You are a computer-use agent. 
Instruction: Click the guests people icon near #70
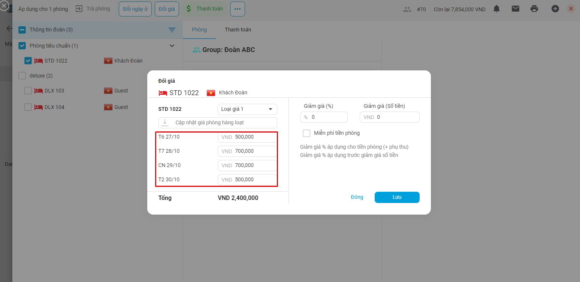point(407,9)
